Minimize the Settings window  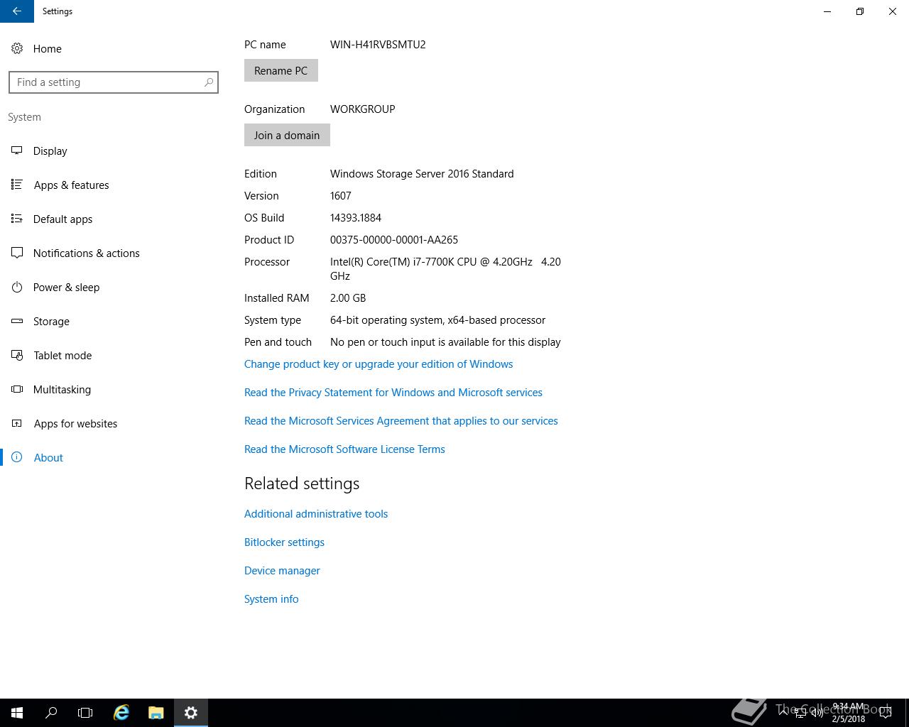click(x=827, y=11)
